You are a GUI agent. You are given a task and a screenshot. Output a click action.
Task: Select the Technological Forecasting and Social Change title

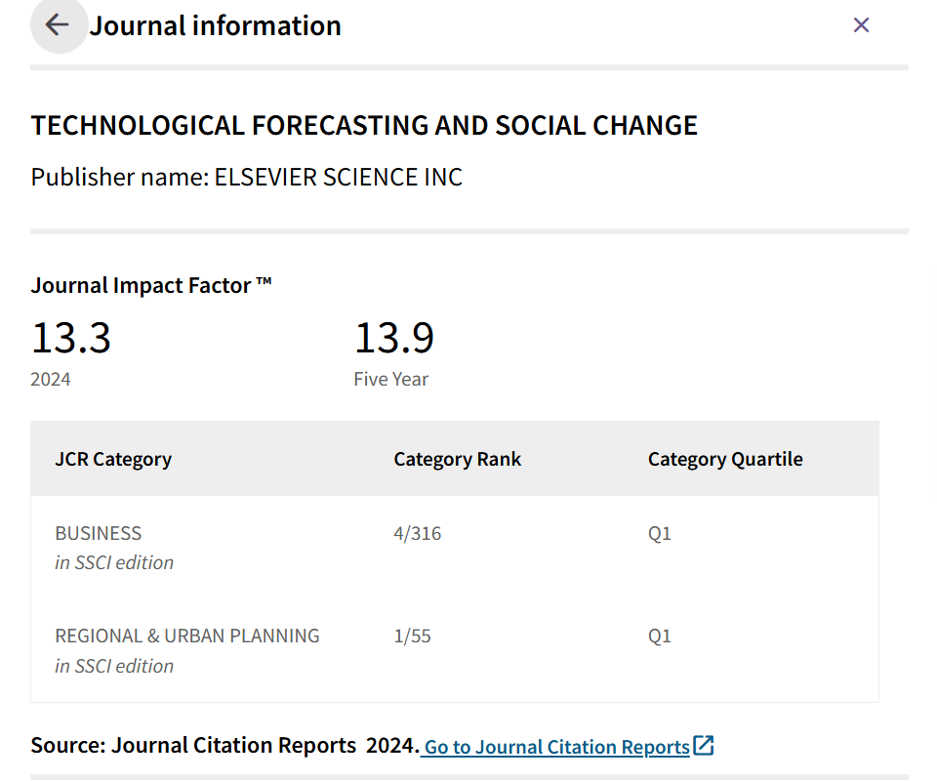coord(364,126)
